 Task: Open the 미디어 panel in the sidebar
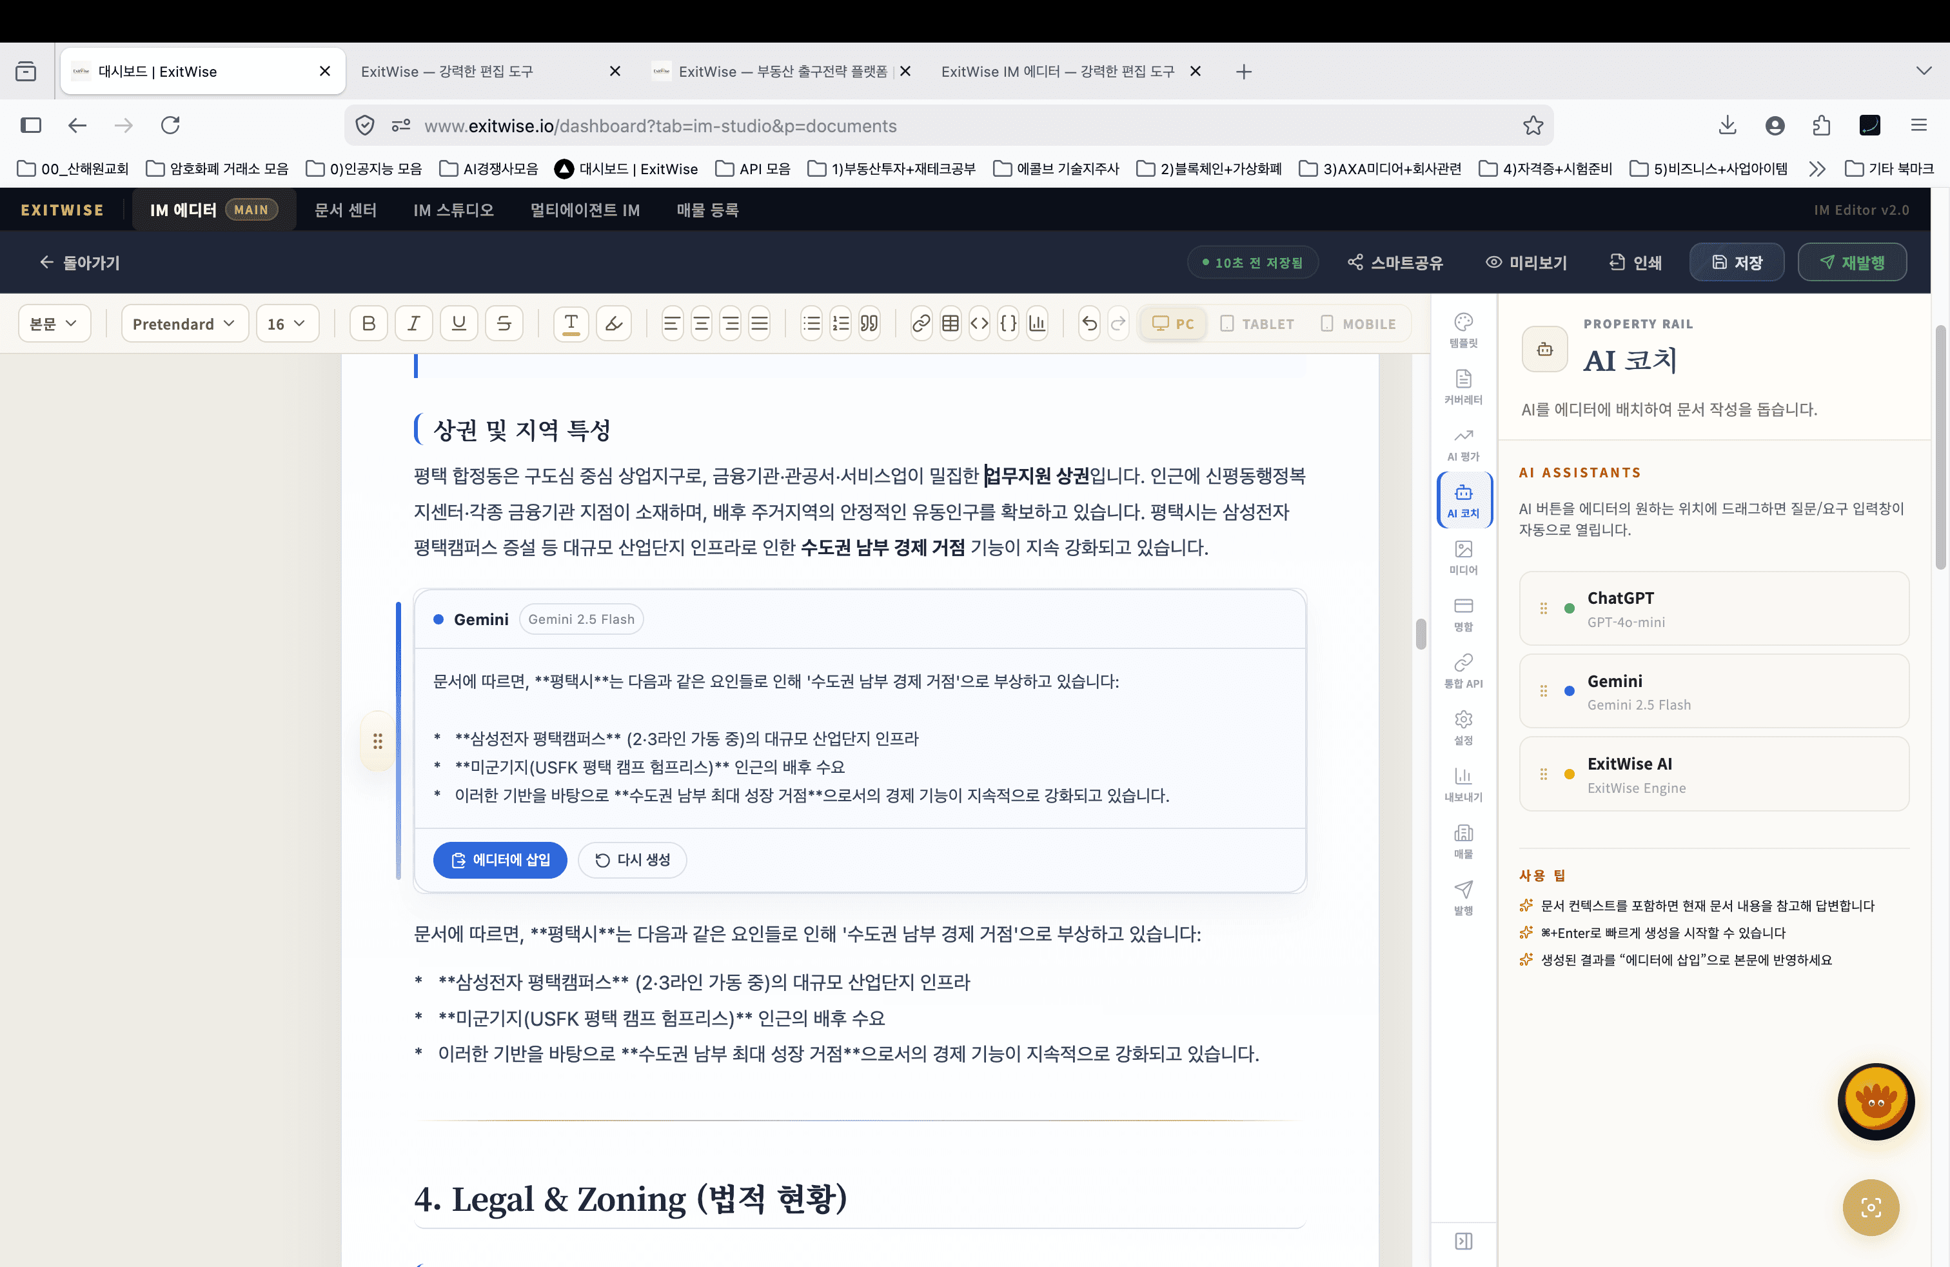pos(1464,557)
